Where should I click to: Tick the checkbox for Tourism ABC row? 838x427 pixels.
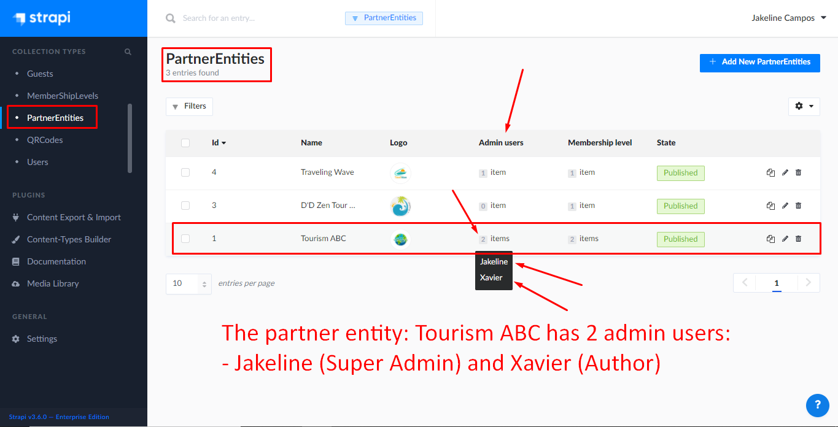click(x=185, y=239)
